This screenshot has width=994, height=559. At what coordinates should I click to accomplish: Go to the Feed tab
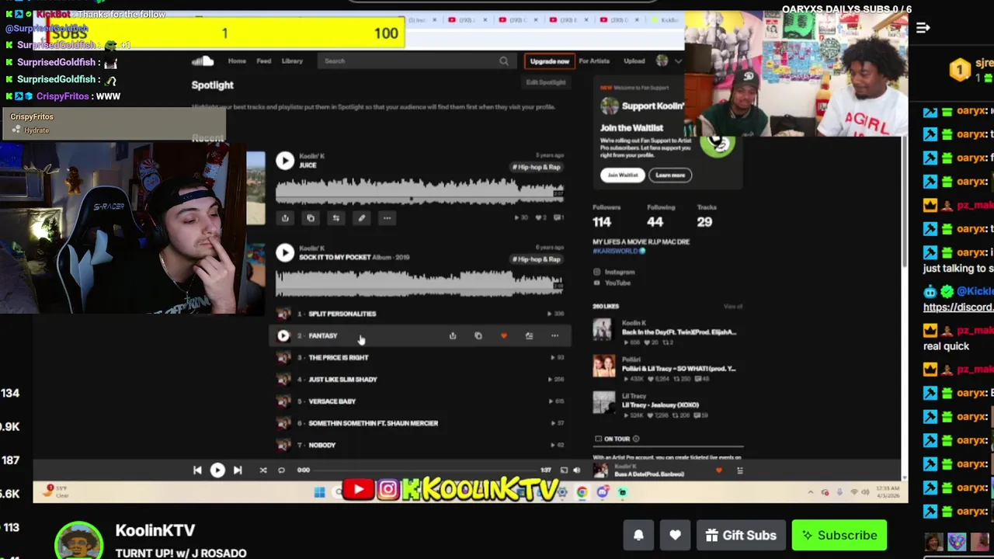[264, 61]
